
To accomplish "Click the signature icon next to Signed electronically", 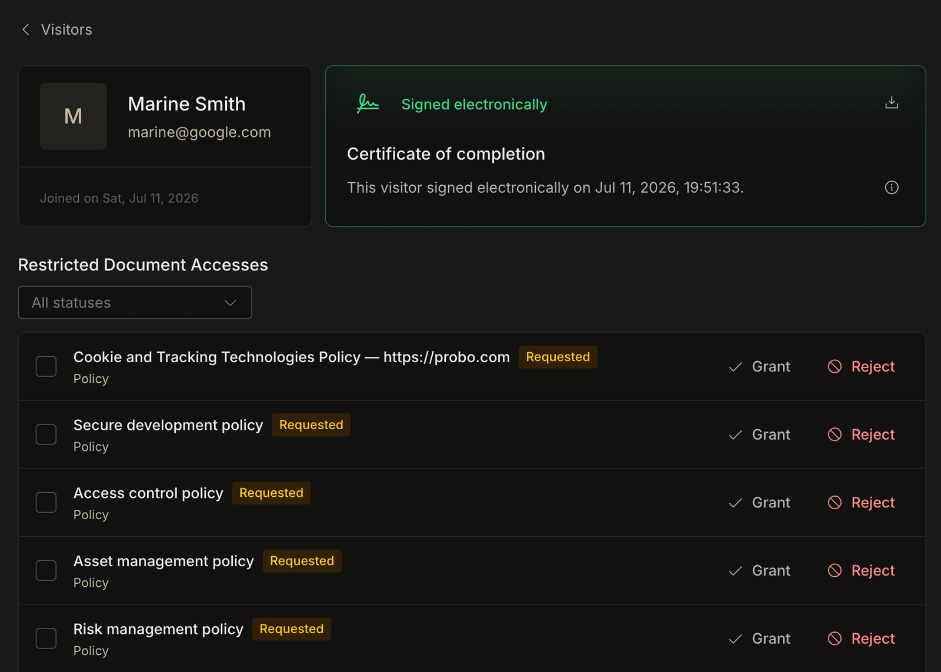I will (368, 104).
